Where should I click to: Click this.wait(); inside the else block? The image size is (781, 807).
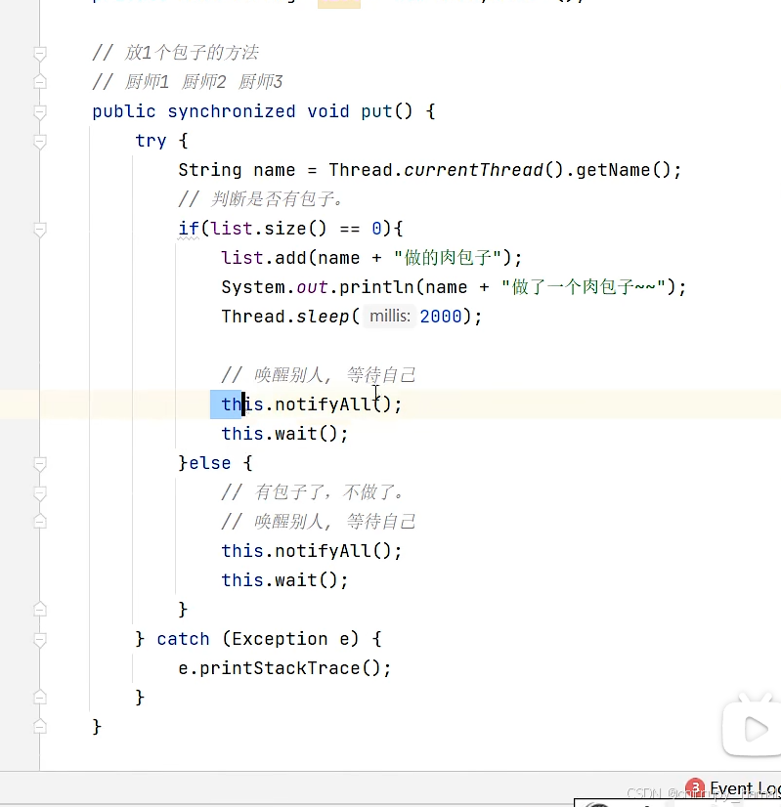pyautogui.click(x=284, y=580)
